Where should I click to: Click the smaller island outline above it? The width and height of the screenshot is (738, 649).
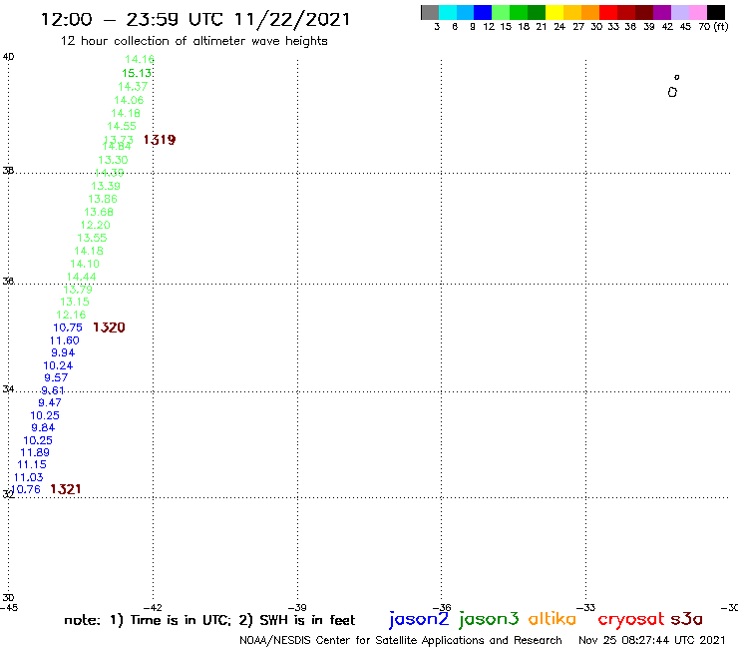[677, 77]
